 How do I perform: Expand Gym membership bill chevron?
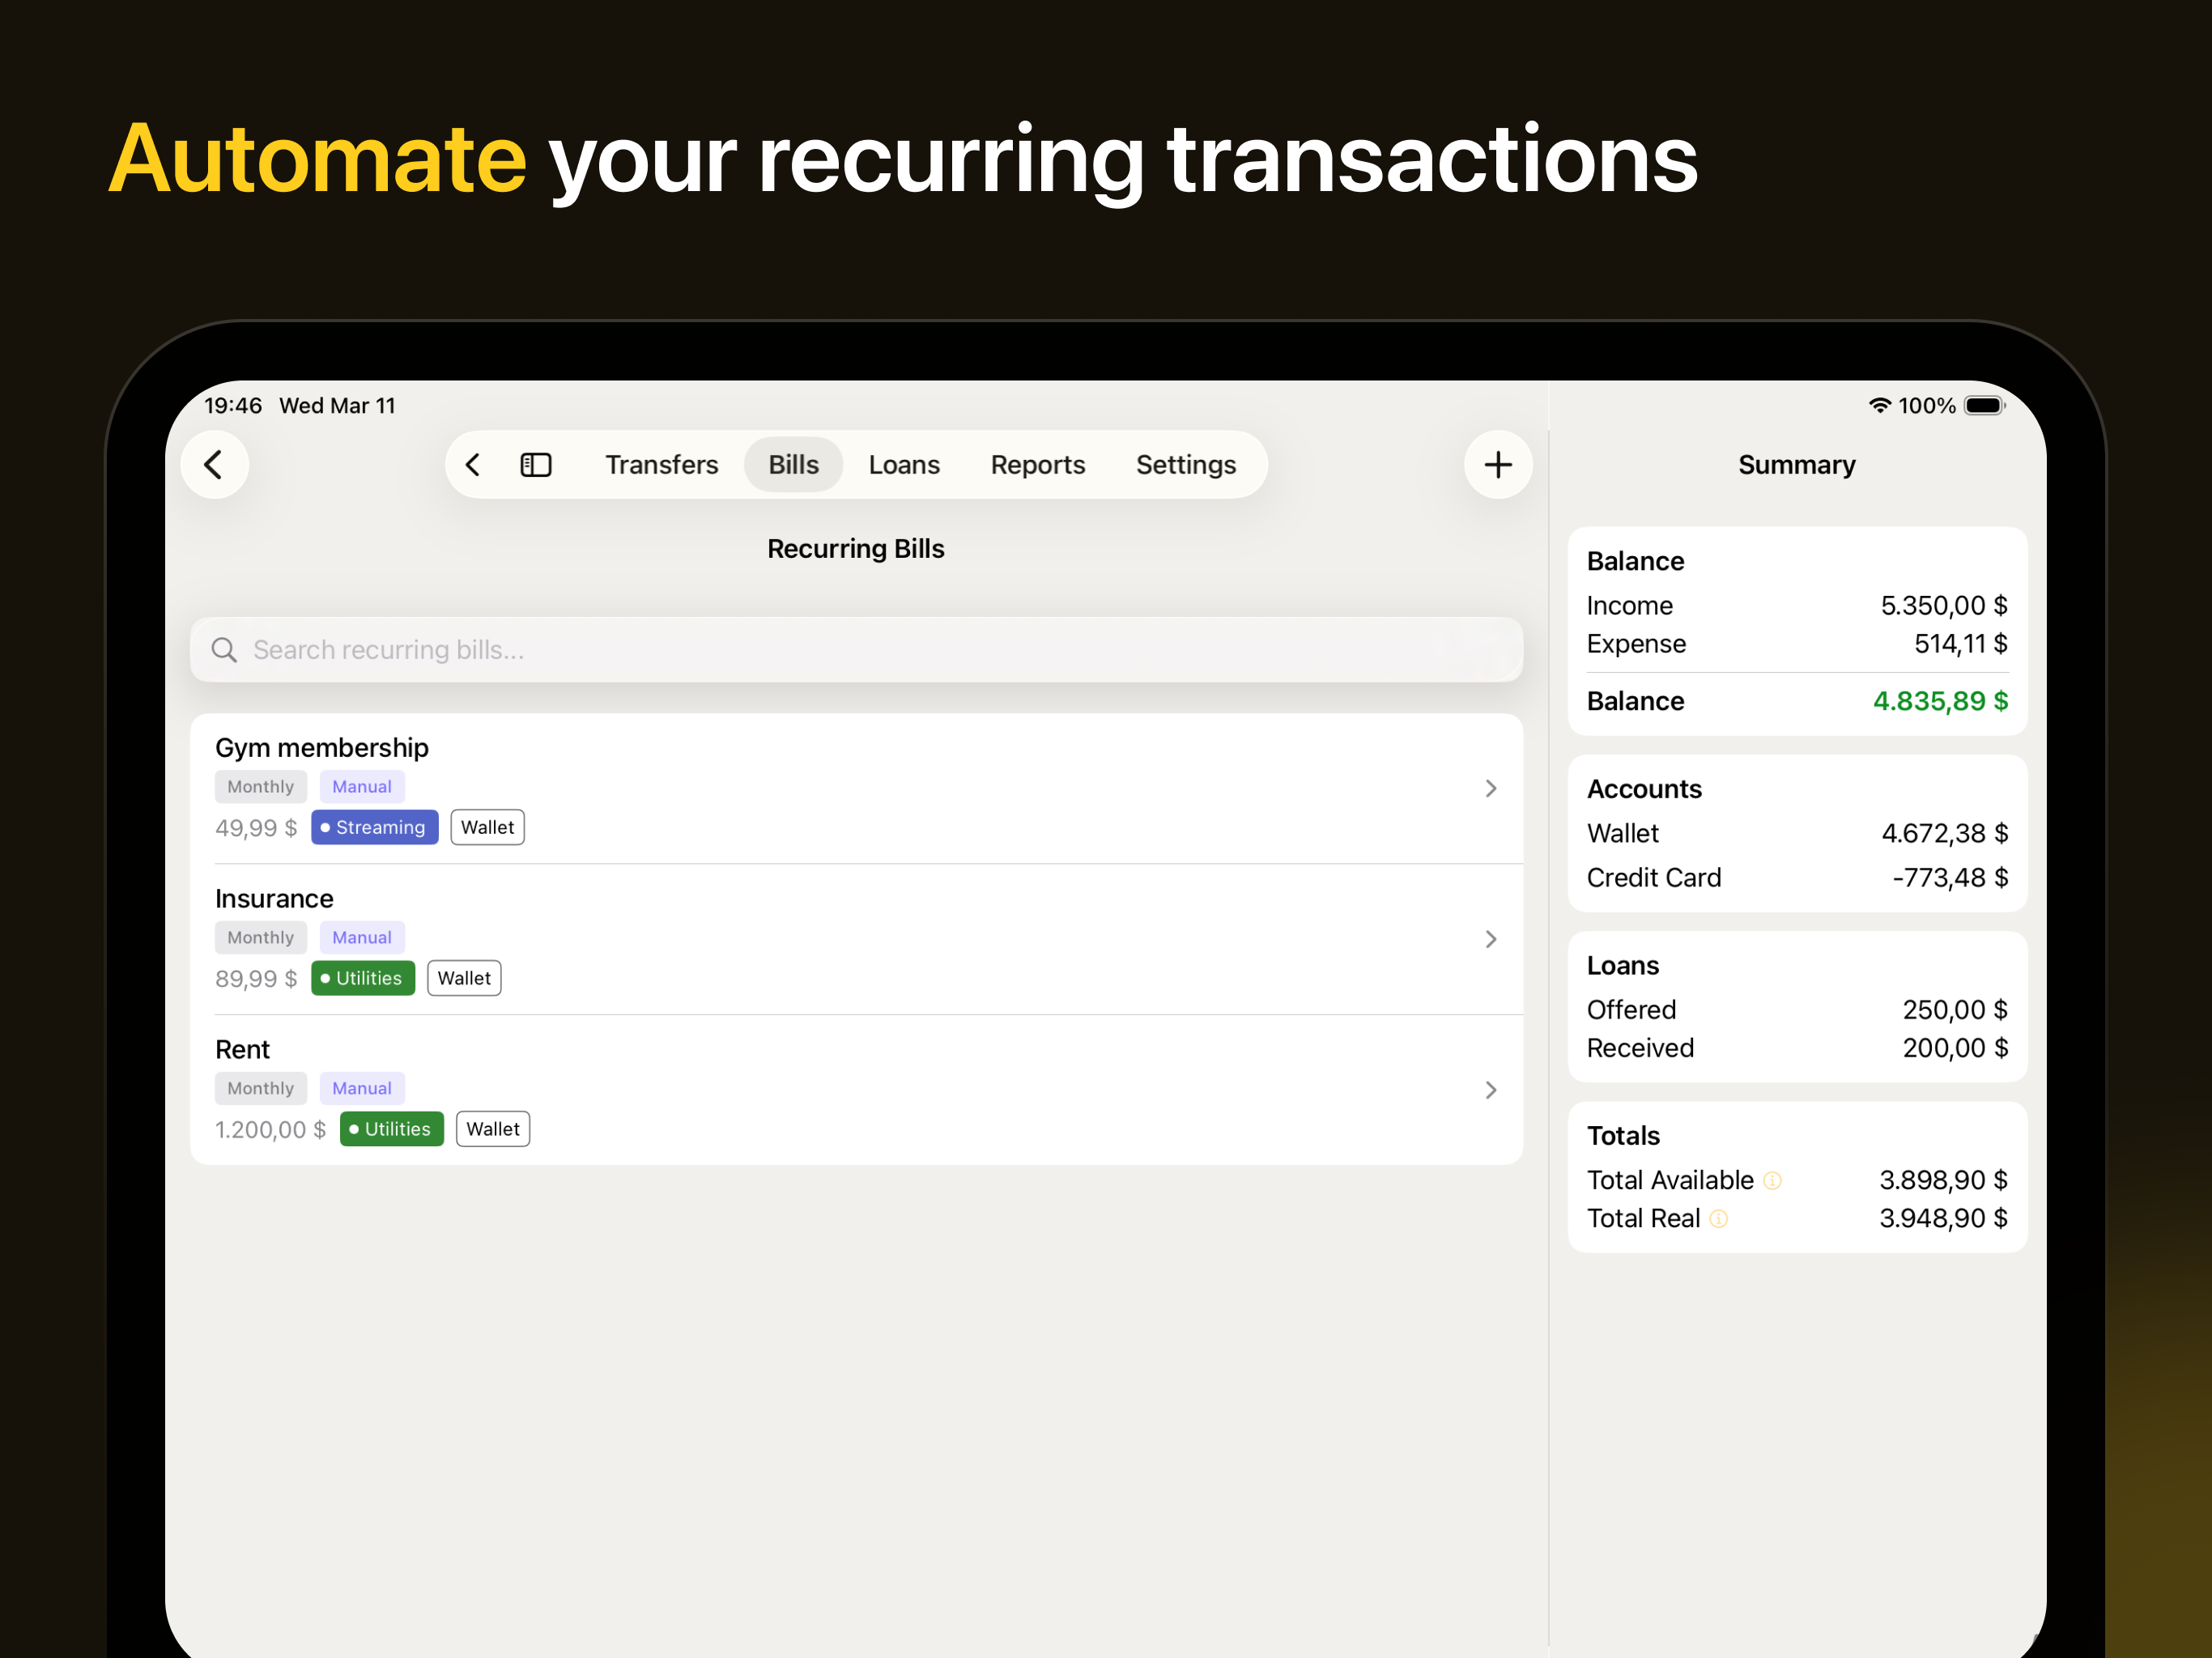1490,788
